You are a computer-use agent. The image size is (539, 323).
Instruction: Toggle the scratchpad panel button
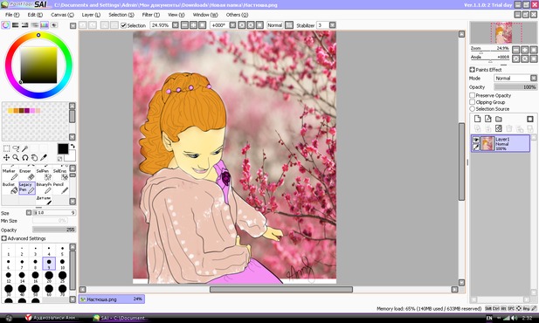point(54,25)
